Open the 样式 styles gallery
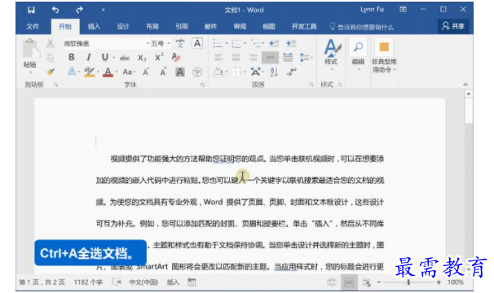This screenshot has height=293, width=494. [x=332, y=55]
